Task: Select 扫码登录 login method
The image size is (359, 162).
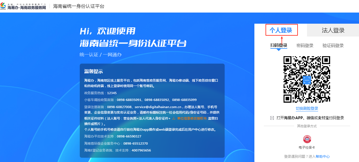Action: click(279, 45)
